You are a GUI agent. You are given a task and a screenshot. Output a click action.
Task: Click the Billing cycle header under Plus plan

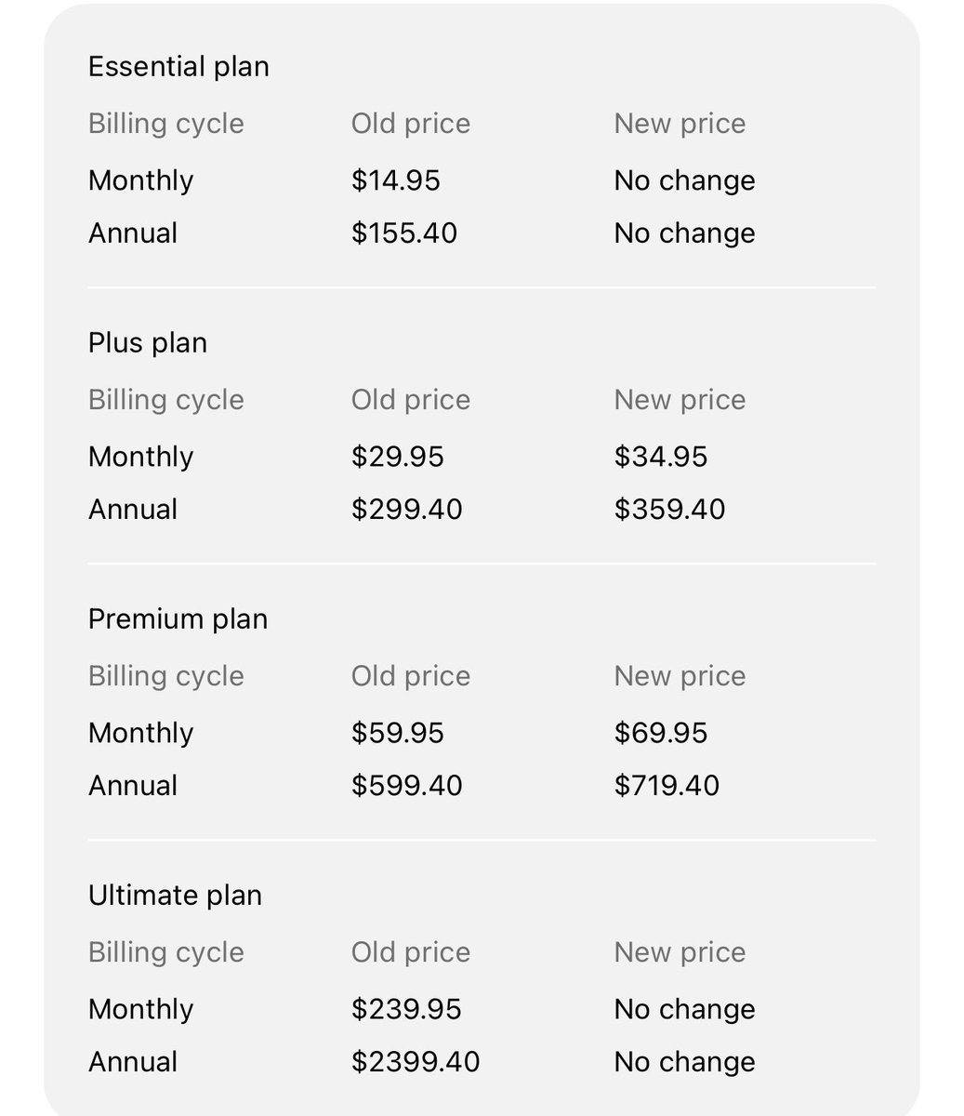(x=166, y=400)
